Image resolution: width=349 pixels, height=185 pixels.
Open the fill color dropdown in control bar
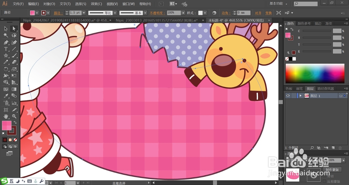(37, 13)
